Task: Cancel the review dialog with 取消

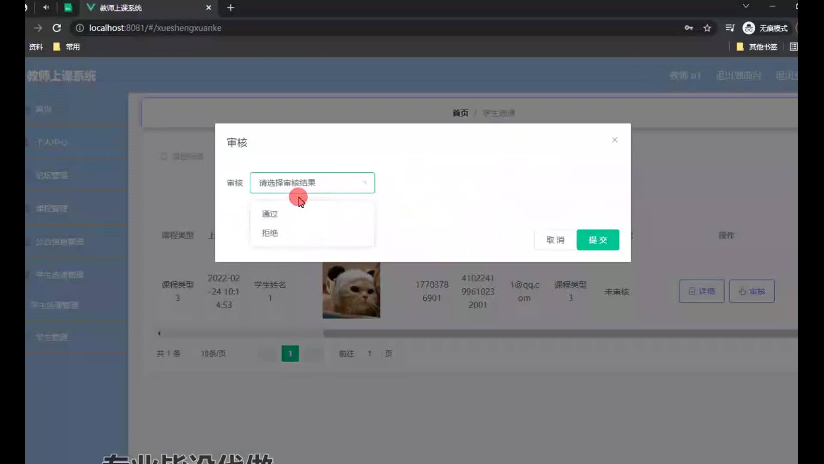Action: [x=555, y=240]
